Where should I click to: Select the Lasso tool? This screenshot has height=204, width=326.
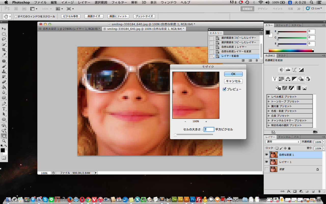(x=4, y=39)
